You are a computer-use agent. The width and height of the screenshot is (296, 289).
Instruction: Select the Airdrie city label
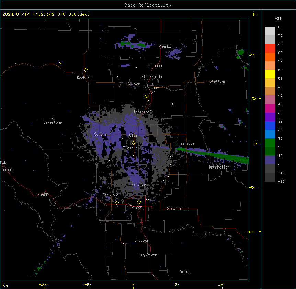[138, 184]
